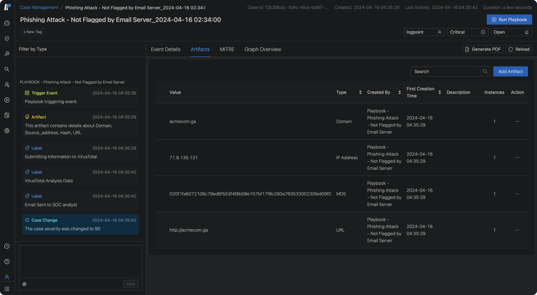This screenshot has width=537, height=295.
Task: Open the help question mark icon
Action: point(7,262)
